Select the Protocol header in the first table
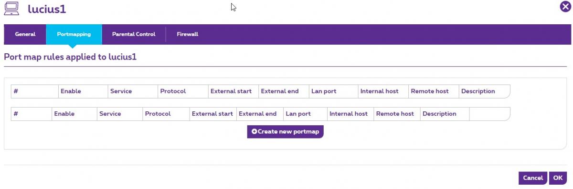The image size is (573, 189). click(x=173, y=91)
